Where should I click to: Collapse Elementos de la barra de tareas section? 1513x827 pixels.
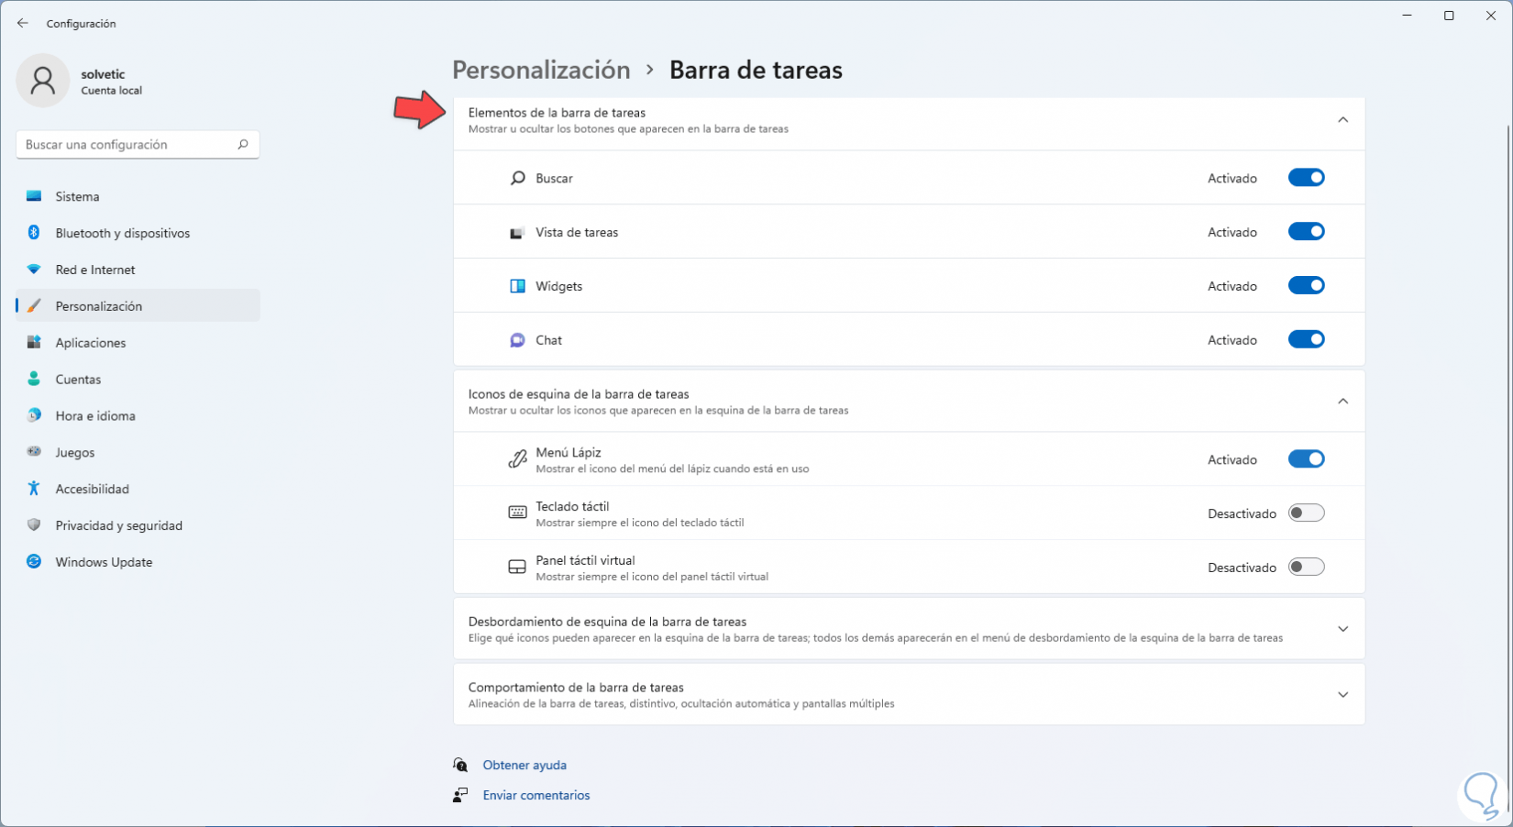[1342, 120]
